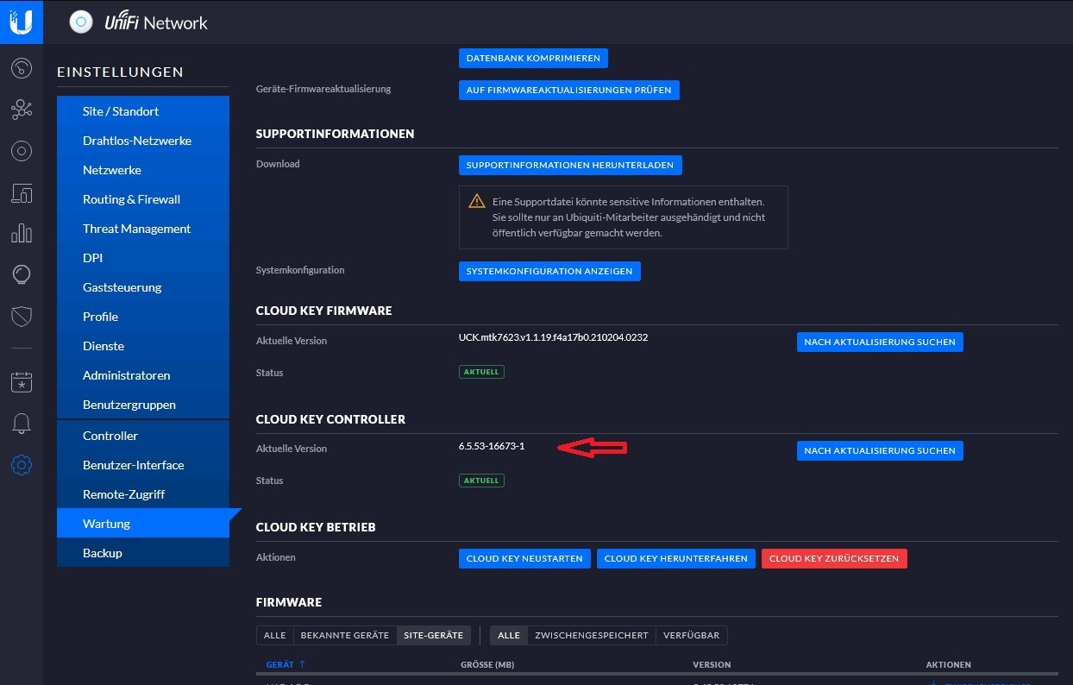Check for Cloud Key Controller update
Image resolution: width=1073 pixels, height=685 pixels.
880,450
